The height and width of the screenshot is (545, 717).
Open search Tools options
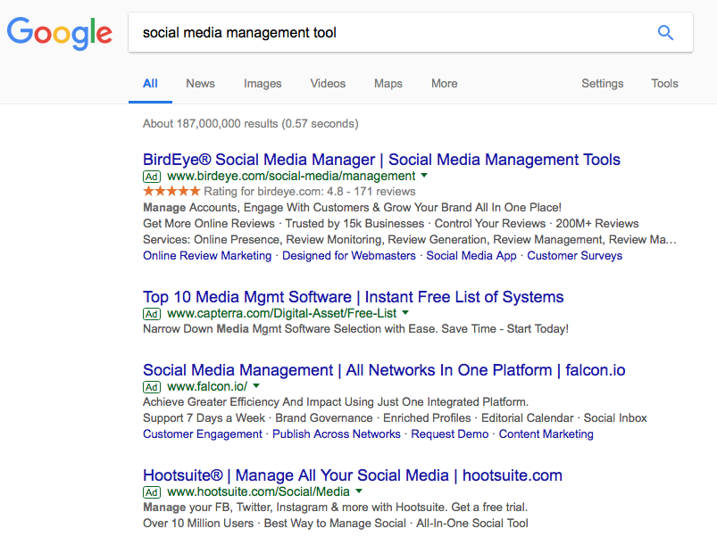[x=664, y=83]
